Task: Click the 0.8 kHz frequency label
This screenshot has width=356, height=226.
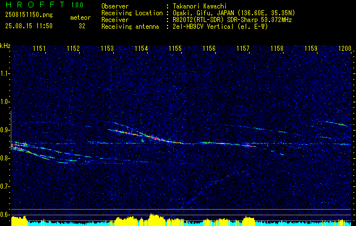Action: click(5, 158)
